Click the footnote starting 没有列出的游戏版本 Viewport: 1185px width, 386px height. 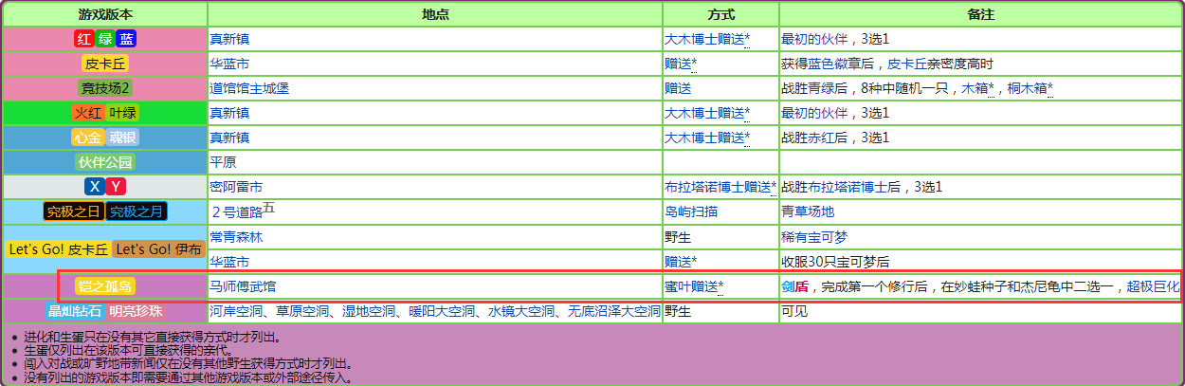188,377
